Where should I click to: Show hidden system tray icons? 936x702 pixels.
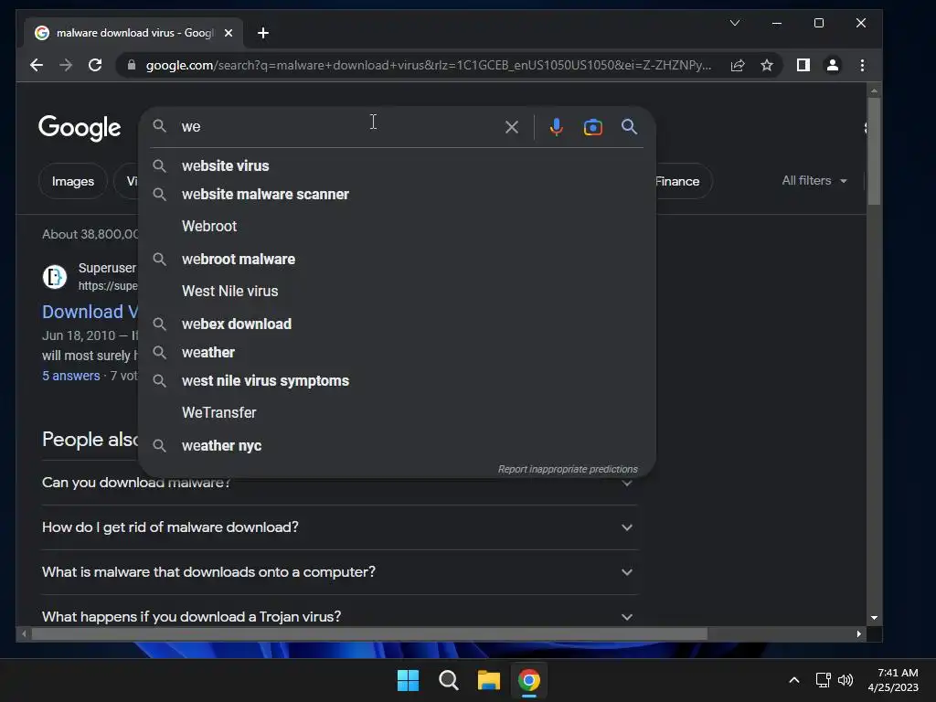[794, 680]
